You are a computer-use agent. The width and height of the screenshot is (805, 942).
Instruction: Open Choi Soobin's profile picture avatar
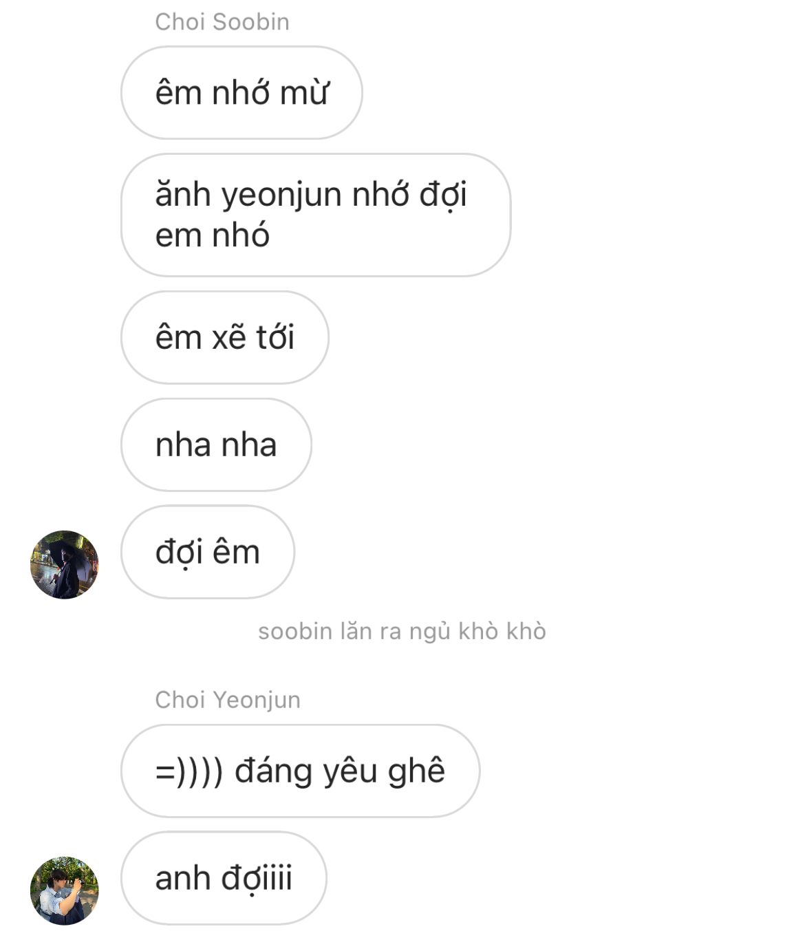click(x=65, y=565)
